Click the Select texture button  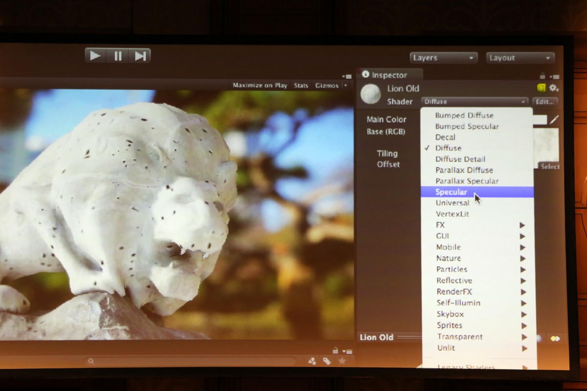point(550,167)
